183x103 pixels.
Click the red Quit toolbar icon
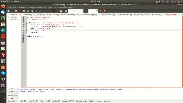click(105, 11)
